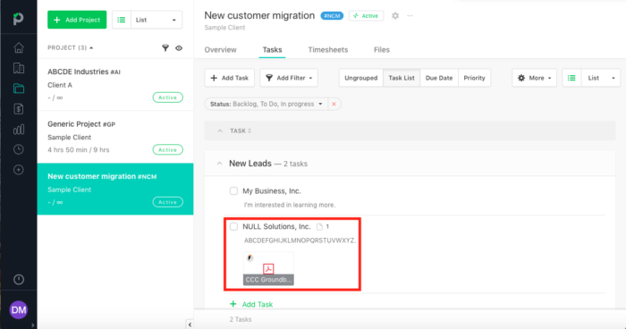Viewport: 626px width, 329px height.
Task: Click Active badge on ABCDE Industries
Action: point(168,97)
